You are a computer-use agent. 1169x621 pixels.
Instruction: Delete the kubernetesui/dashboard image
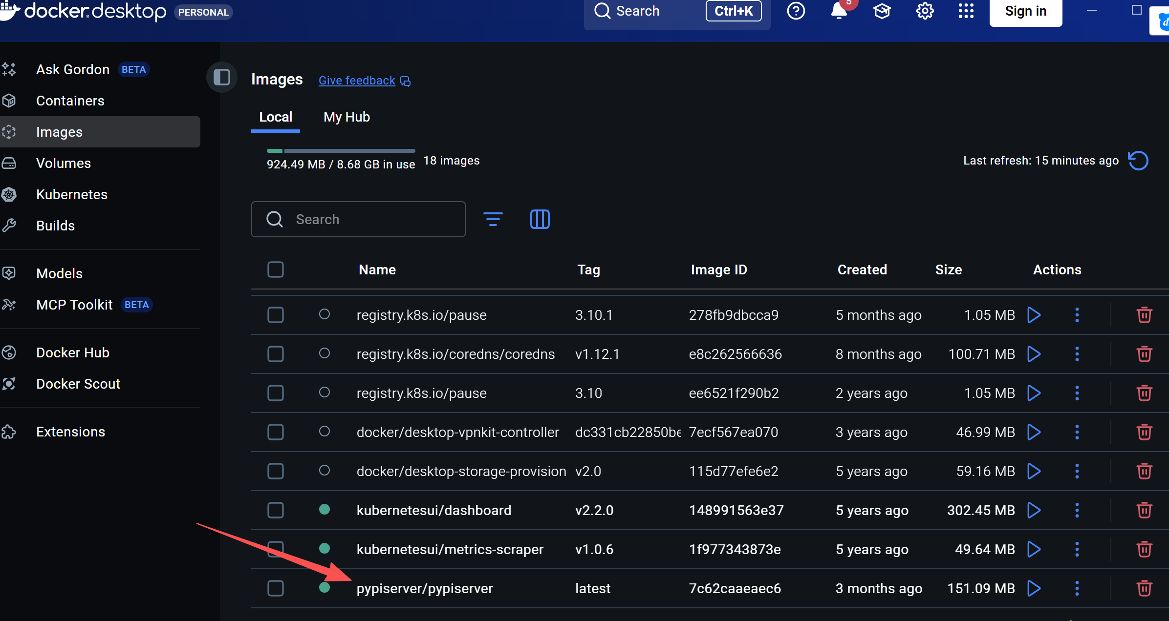1144,510
